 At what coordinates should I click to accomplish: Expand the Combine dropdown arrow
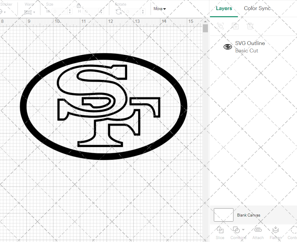click(x=243, y=230)
